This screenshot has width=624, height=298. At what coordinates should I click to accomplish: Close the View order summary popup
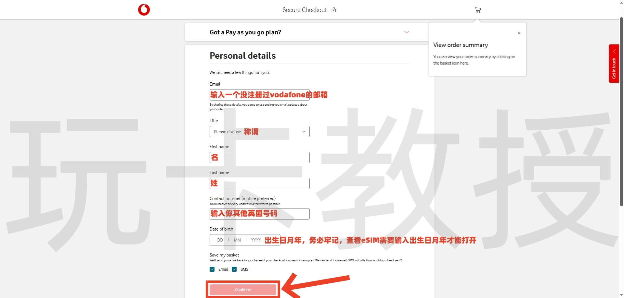click(x=519, y=33)
